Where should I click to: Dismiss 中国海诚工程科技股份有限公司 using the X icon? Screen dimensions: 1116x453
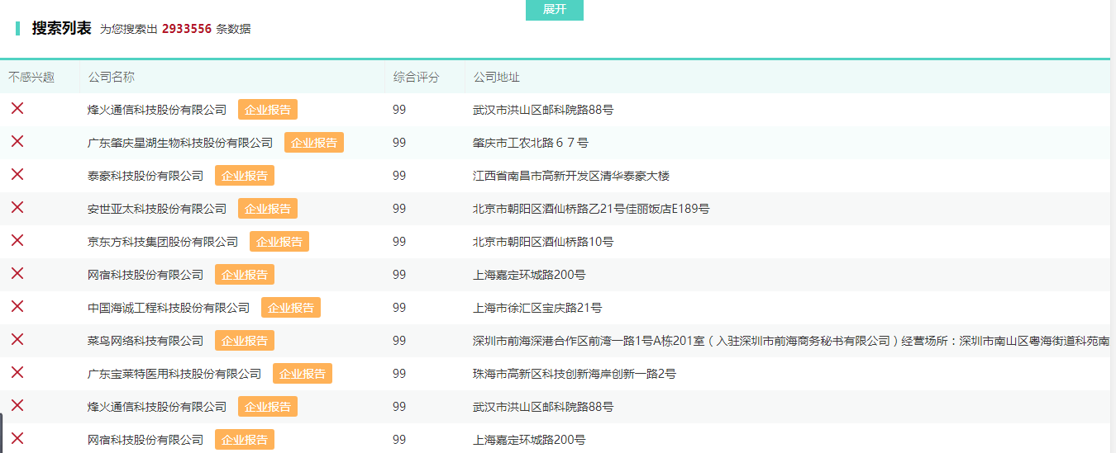click(x=17, y=306)
